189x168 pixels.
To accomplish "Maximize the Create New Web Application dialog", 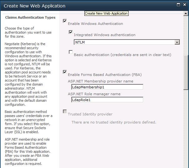I will coord(178,5).
